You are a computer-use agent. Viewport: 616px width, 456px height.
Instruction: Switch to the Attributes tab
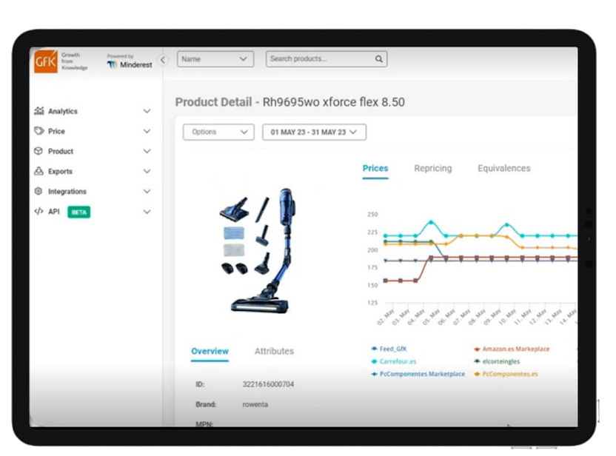(274, 351)
